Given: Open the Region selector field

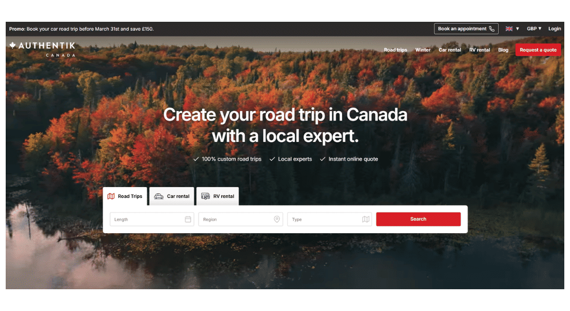Looking at the screenshot, I should 240,219.
